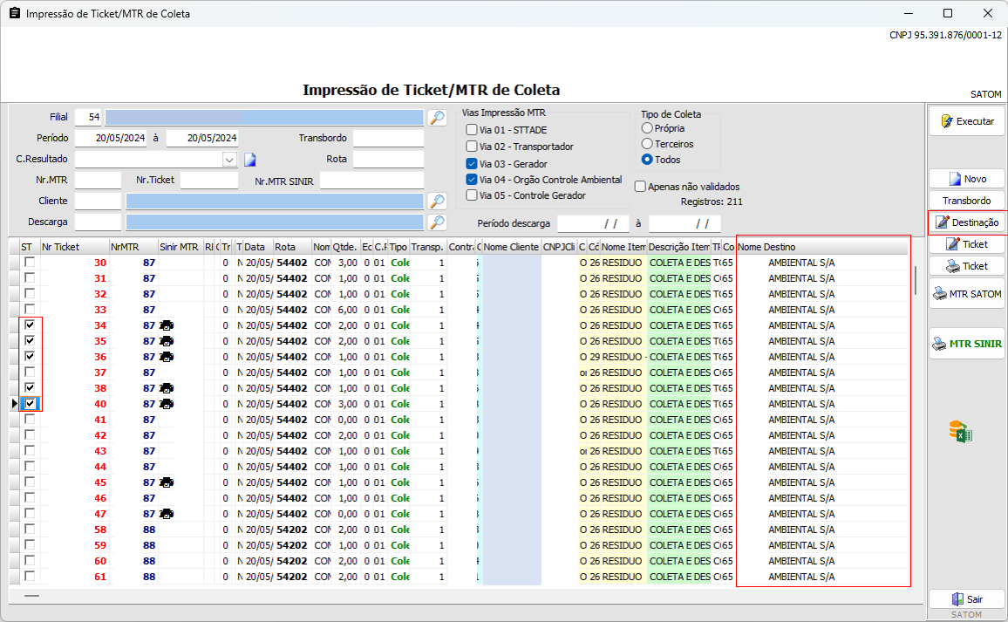Click the Sair button to exit
The image size is (1008, 622).
(966, 599)
